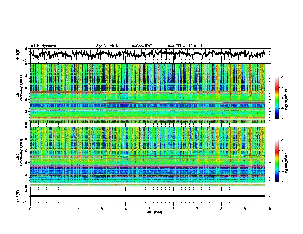The width and height of the screenshot is (303, 234).
Task: Click the ch.3(V) axis label
Action: 18,196
